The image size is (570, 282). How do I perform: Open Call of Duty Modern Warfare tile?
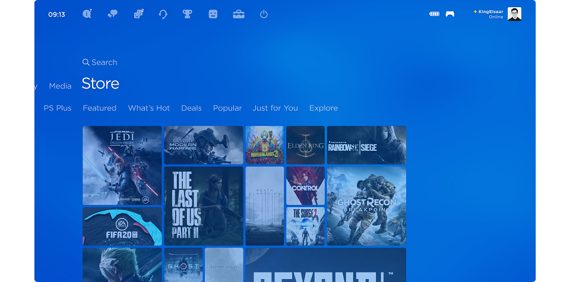[x=204, y=145]
